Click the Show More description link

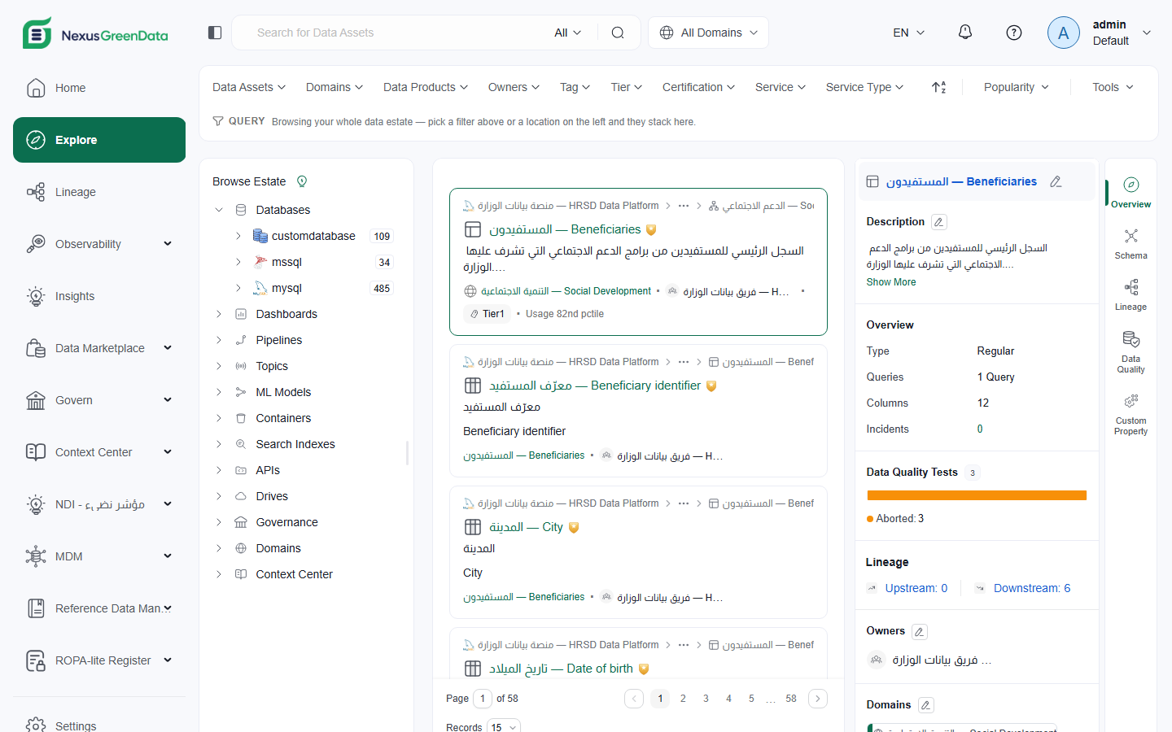(x=891, y=282)
